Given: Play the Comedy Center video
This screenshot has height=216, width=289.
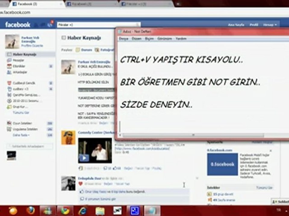Looking at the screenshot, I should coord(84,158).
